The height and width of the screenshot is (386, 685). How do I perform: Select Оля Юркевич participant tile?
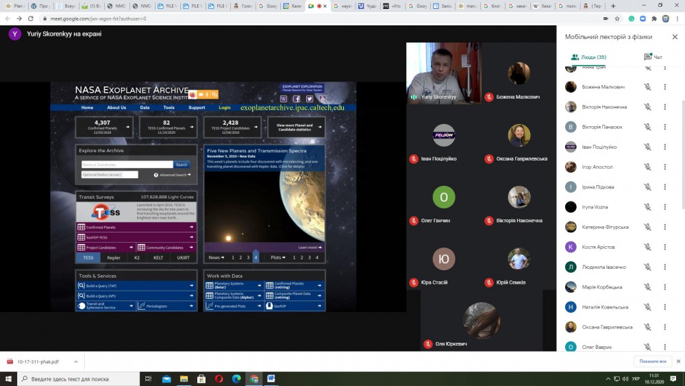(x=482, y=320)
